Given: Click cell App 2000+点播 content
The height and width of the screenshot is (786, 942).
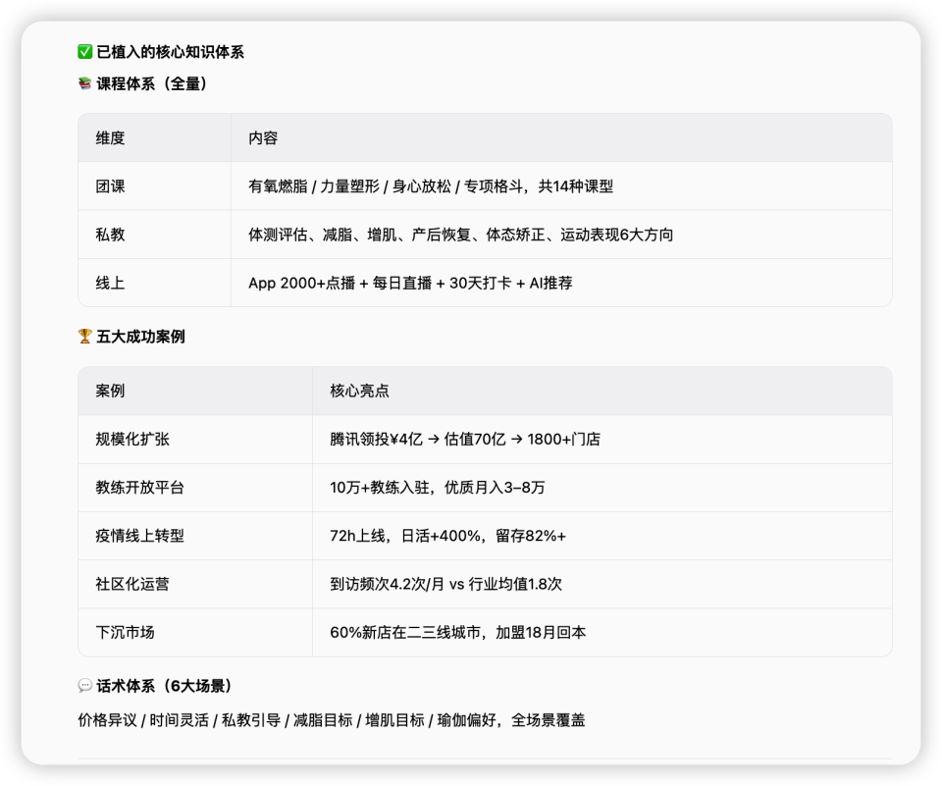Looking at the screenshot, I should (x=561, y=283).
